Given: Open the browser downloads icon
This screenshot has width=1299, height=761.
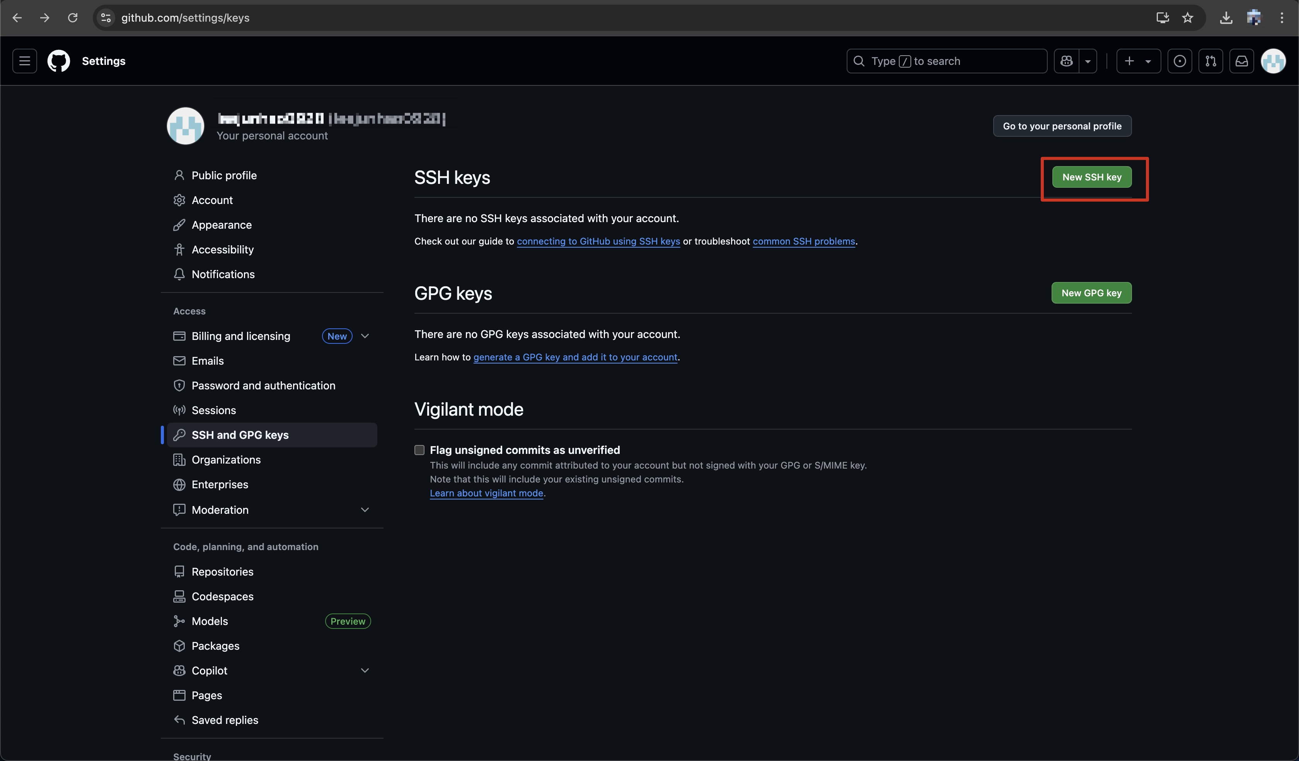Looking at the screenshot, I should 1226,17.
